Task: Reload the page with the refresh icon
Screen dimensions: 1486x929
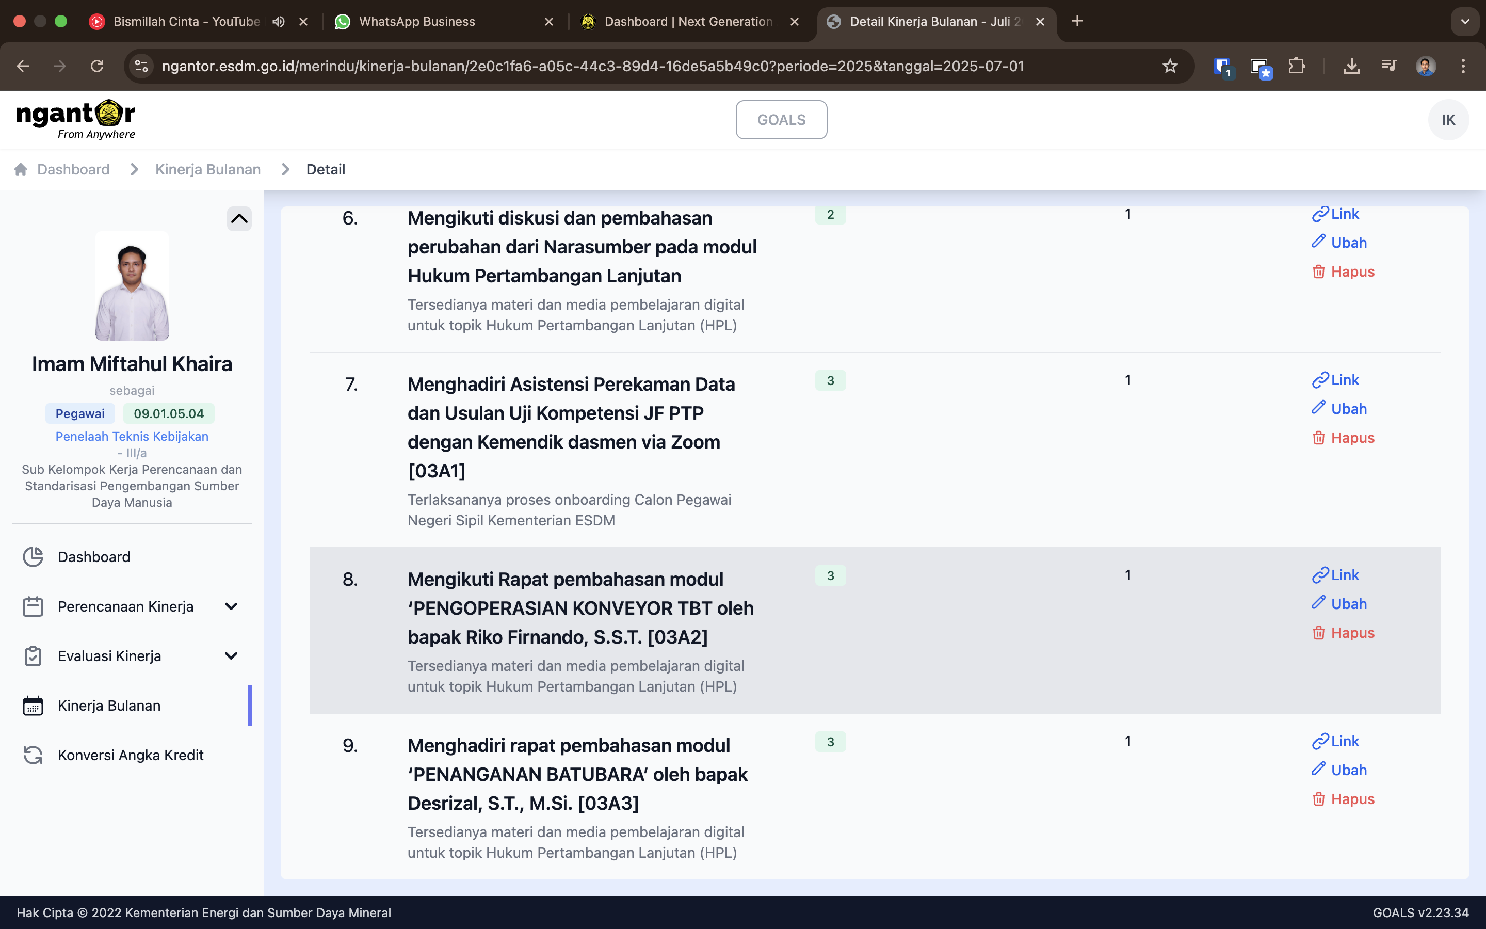Action: pos(97,67)
